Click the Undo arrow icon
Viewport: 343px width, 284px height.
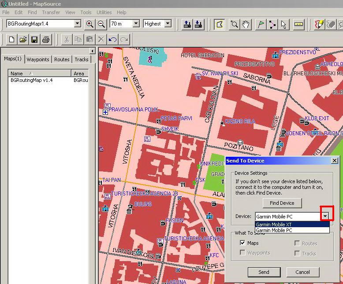coord(112,40)
